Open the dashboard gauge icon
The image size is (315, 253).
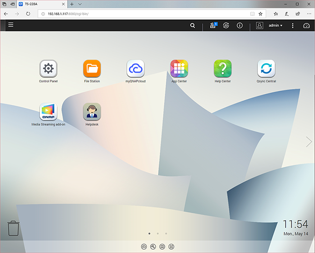(306, 25)
